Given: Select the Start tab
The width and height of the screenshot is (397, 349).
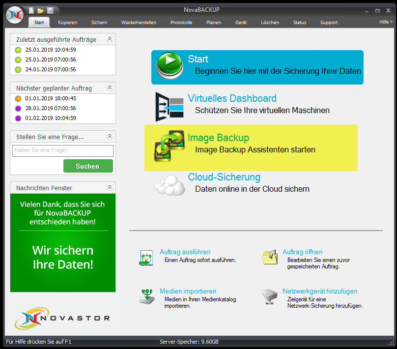Looking at the screenshot, I should 39,22.
